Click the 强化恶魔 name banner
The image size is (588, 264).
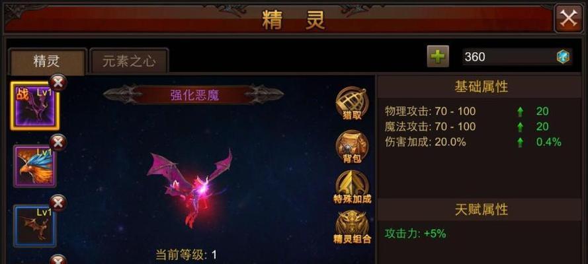coord(194,94)
